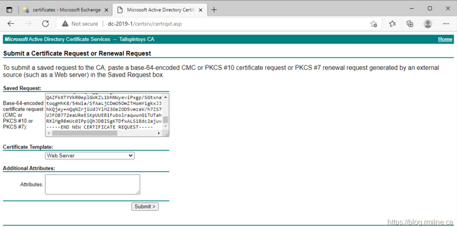Focus the Attributes text area
The width and height of the screenshot is (457, 227).
(92, 184)
